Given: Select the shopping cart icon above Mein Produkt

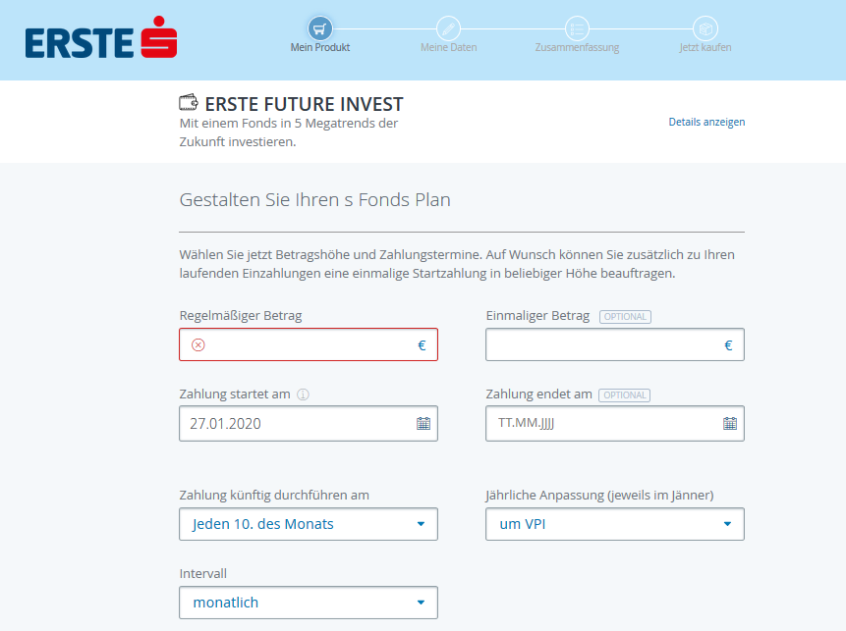Looking at the screenshot, I should pos(320,29).
